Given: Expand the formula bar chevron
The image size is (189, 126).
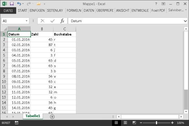Looking at the screenshot, I should point(185,21).
